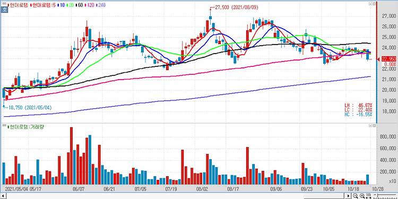The image size is (398, 199).
Task: Select the green 20-day moving average legend
Action: pos(70,5)
